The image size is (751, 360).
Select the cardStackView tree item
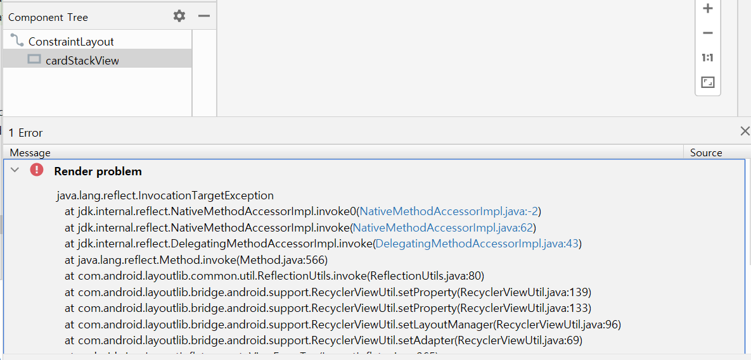[82, 61]
